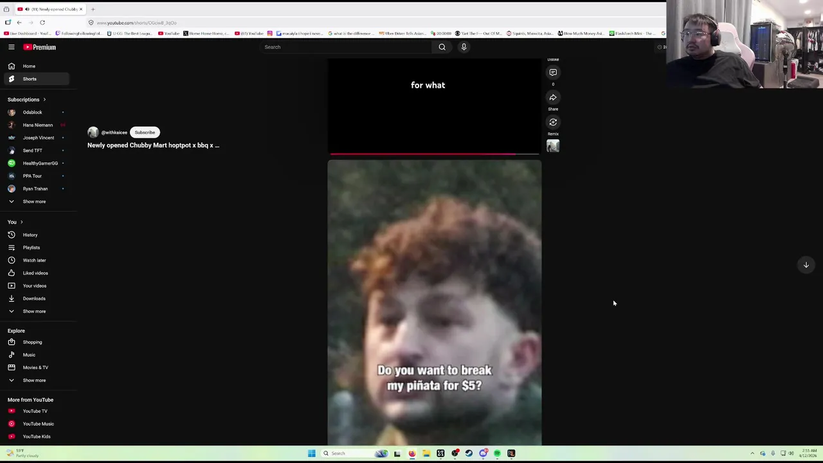Open the YouTube hamburger guide menu
The height and width of the screenshot is (463, 823).
pos(12,47)
